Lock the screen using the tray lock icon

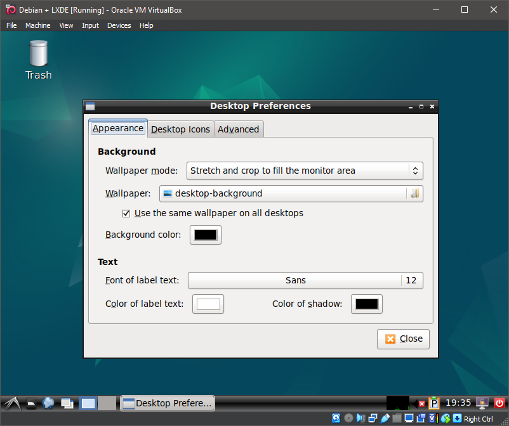(x=481, y=403)
